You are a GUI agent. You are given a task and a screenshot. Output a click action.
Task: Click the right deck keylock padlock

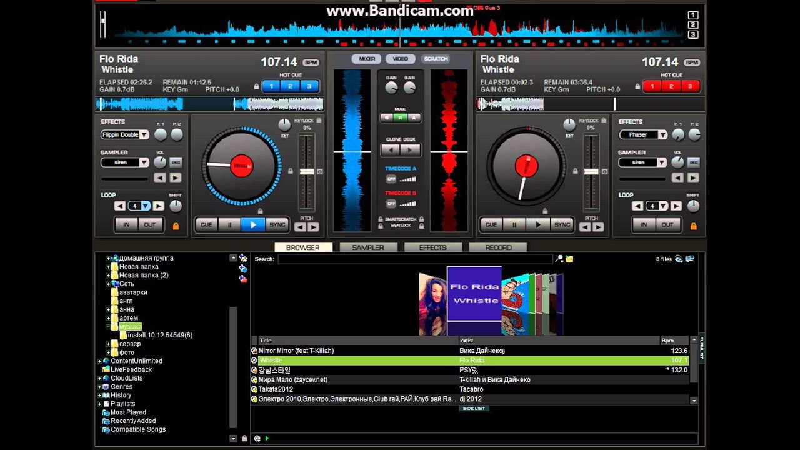pos(603,120)
